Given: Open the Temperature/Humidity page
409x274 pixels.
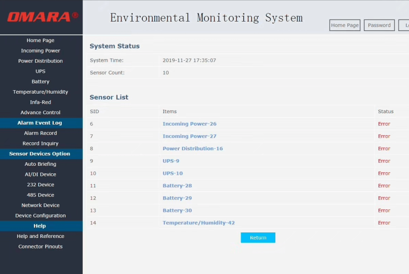Looking at the screenshot, I should [41, 92].
